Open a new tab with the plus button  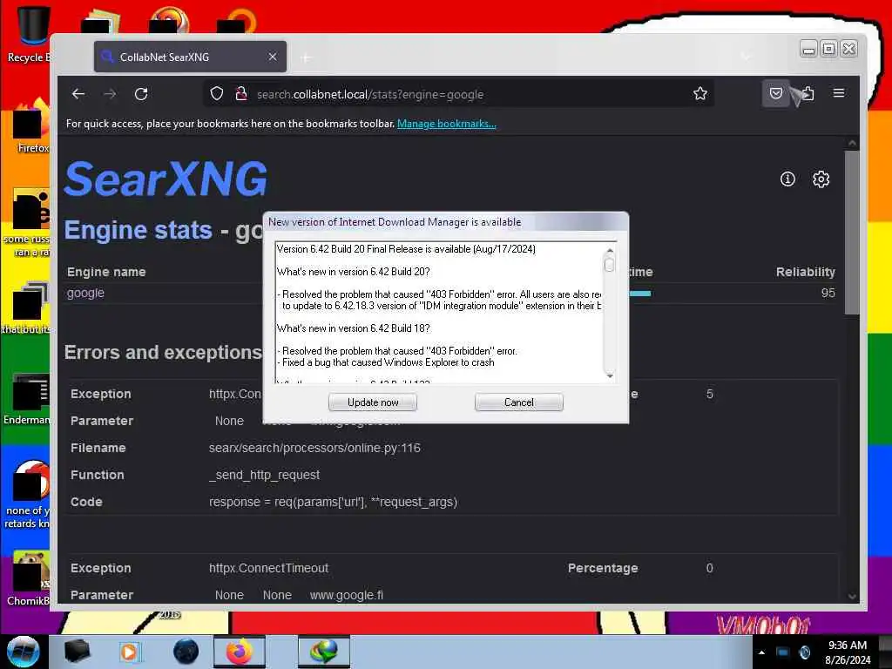[306, 57]
